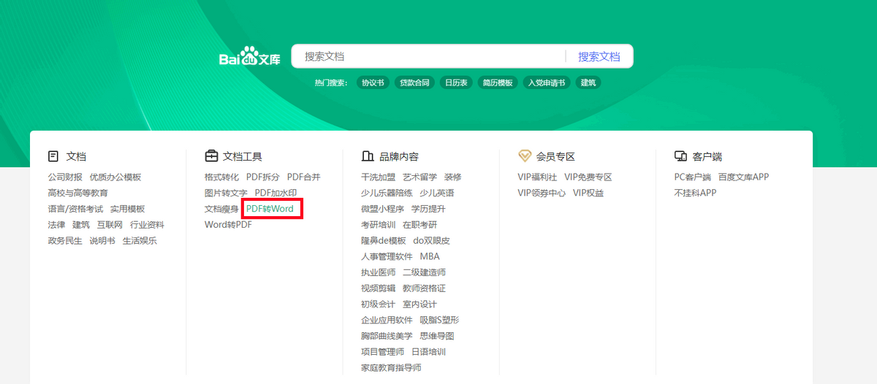
Task: Open the PDF合并 tool
Action: [x=304, y=177]
